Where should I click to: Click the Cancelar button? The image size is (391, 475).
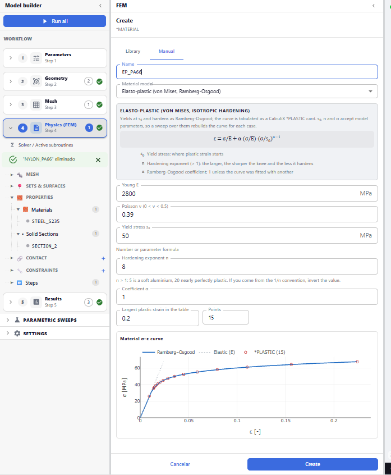[x=180, y=464]
